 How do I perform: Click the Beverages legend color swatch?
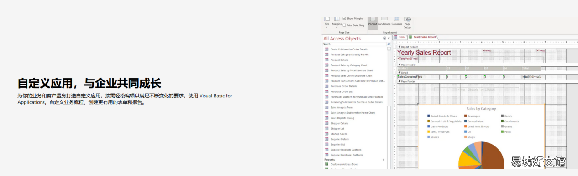[x=466, y=116]
